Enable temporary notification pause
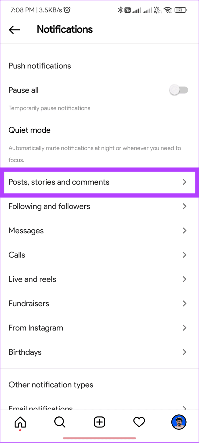Image resolution: width=199 pixels, height=443 pixels. (x=179, y=90)
